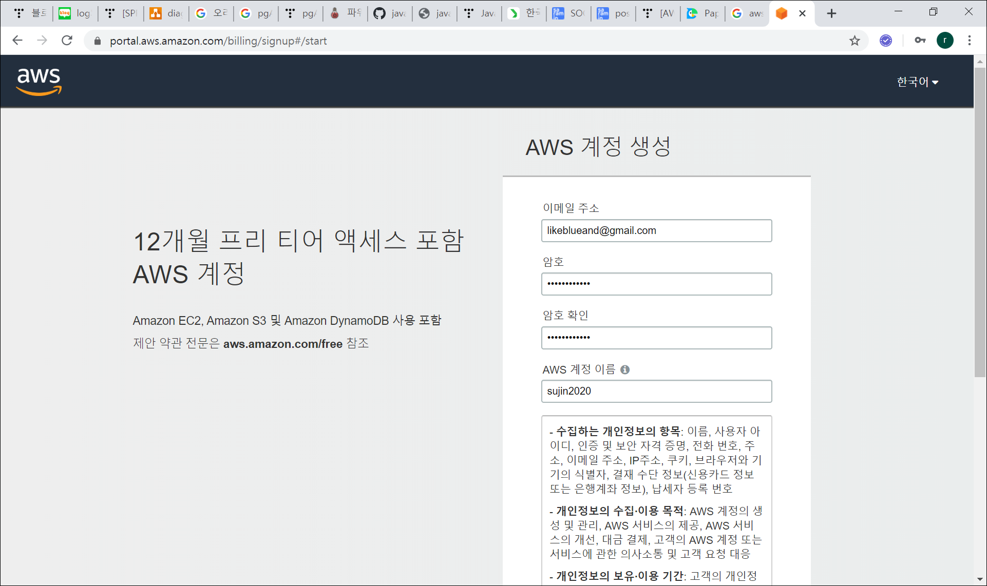The width and height of the screenshot is (987, 586).
Task: Switch to the Google 'pg/' tab
Action: click(x=256, y=13)
